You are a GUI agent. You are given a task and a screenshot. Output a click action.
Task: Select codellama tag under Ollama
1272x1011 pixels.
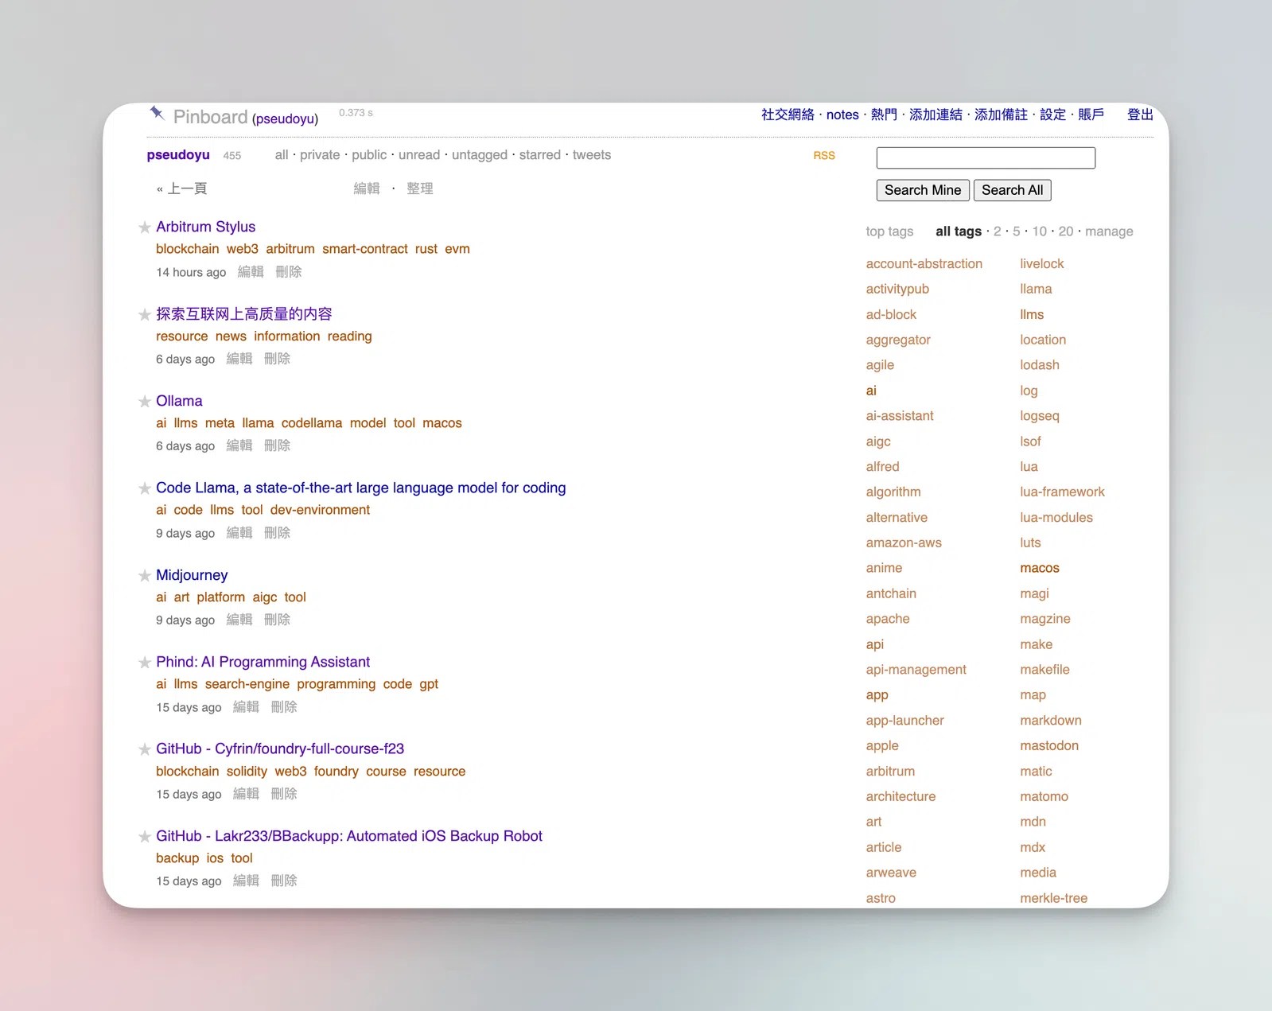[311, 423]
